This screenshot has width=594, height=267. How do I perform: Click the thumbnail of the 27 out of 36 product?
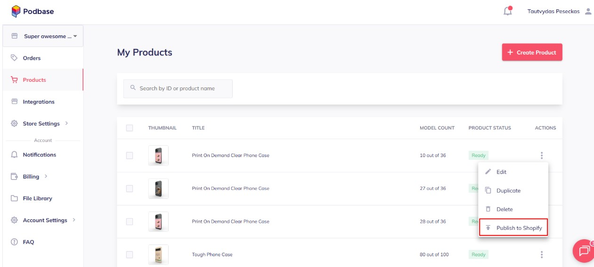[x=158, y=188]
